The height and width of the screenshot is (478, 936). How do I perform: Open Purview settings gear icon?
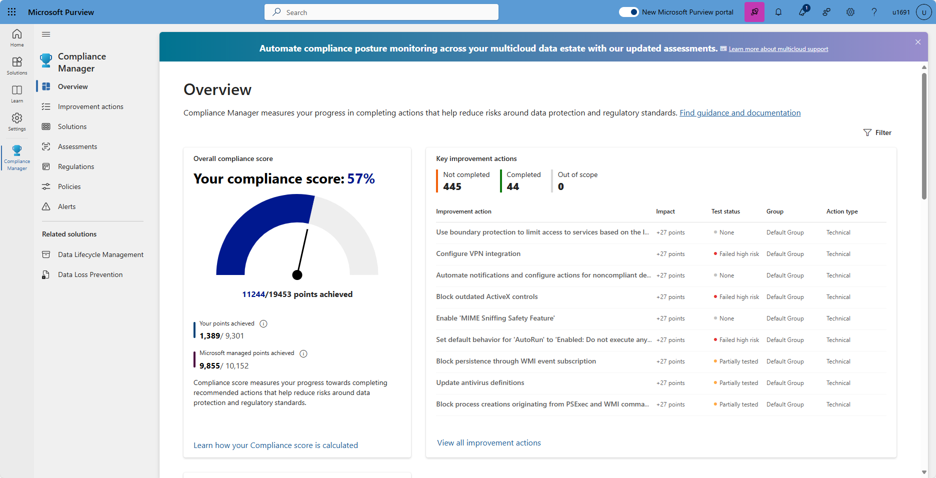[x=850, y=11]
